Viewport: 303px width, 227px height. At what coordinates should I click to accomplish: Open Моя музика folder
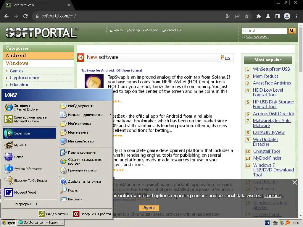click(86, 132)
